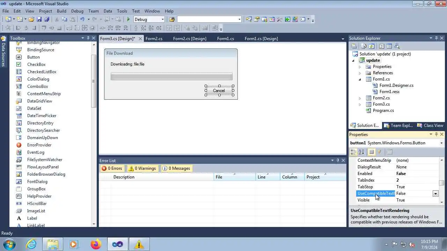This screenshot has width=447, height=251.
Task: Select Form1.Designer.cs in Solution Explorer
Action: pyautogui.click(x=396, y=85)
